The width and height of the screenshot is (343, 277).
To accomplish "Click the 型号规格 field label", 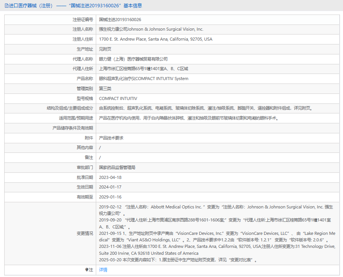I will click(x=85, y=98).
